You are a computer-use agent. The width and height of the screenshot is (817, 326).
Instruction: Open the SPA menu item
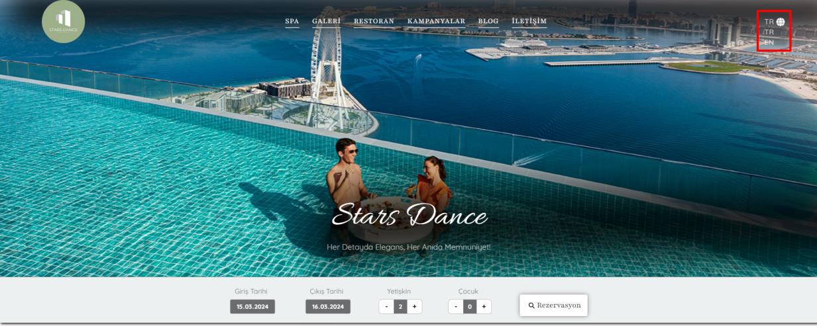click(292, 21)
